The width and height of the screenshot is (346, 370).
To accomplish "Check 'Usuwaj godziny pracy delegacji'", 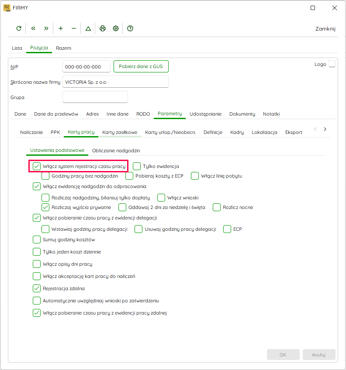I will (138, 229).
